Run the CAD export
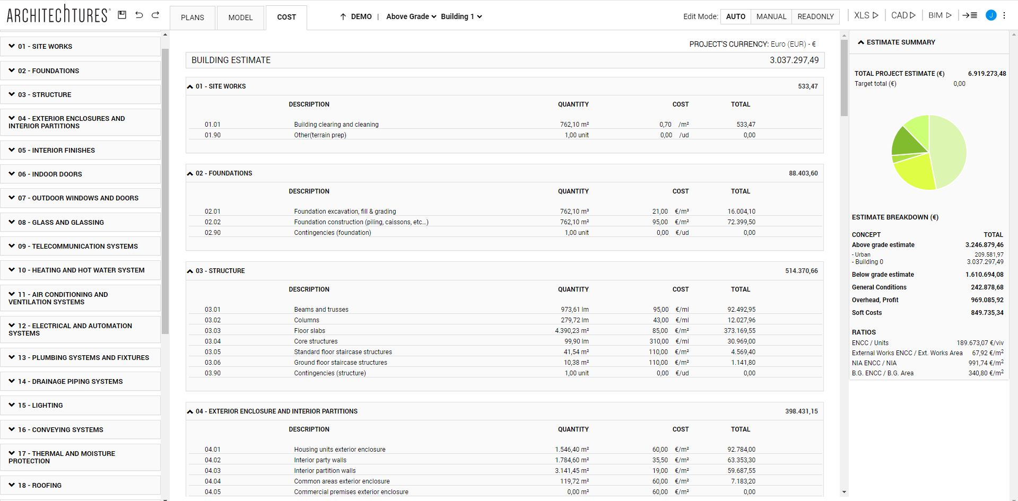The image size is (1018, 501). tap(903, 15)
